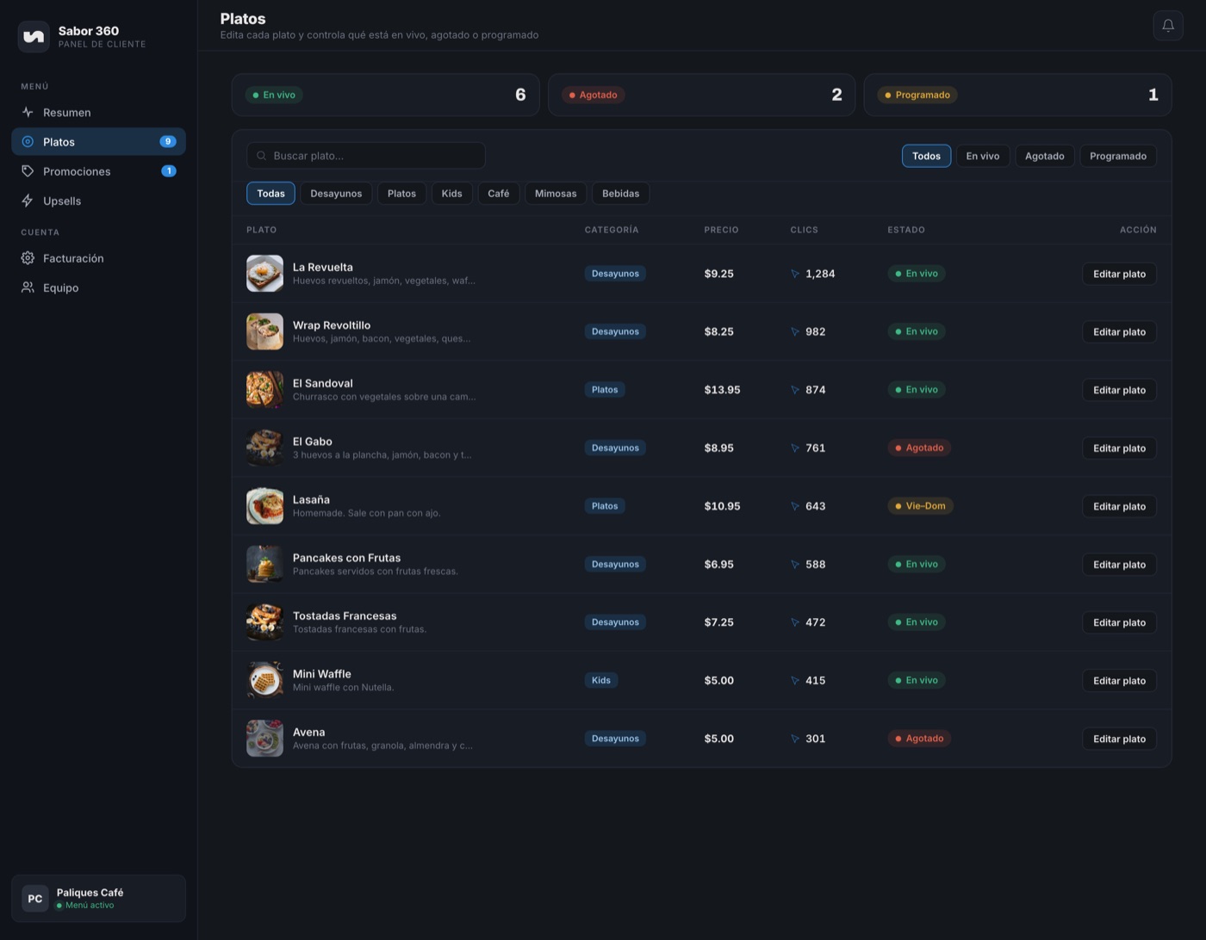Click the Platos target icon in sidebar

28,141
